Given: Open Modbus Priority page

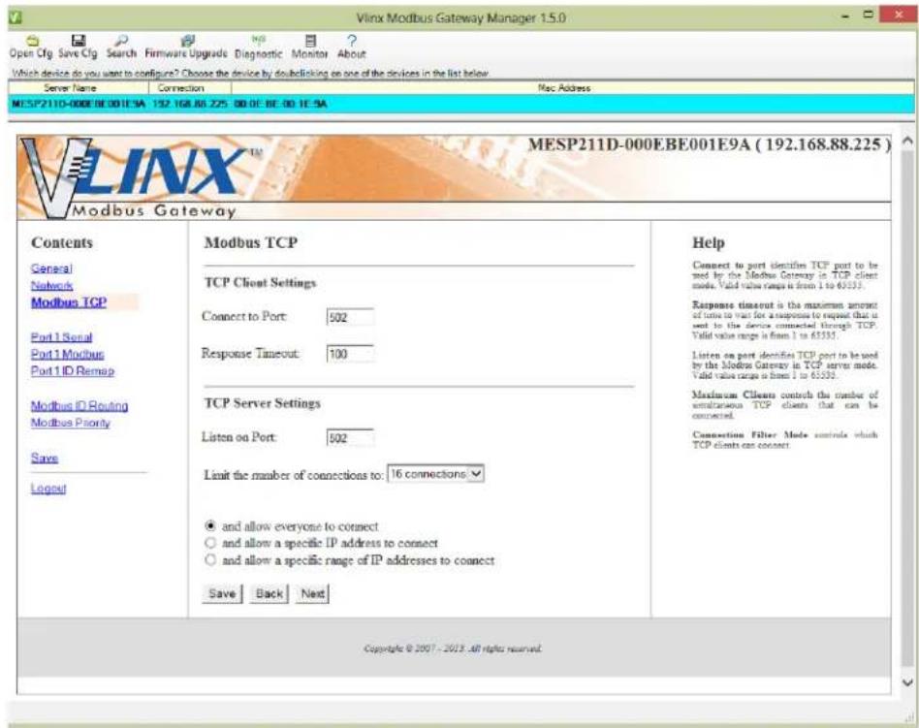Looking at the screenshot, I should [x=71, y=423].
